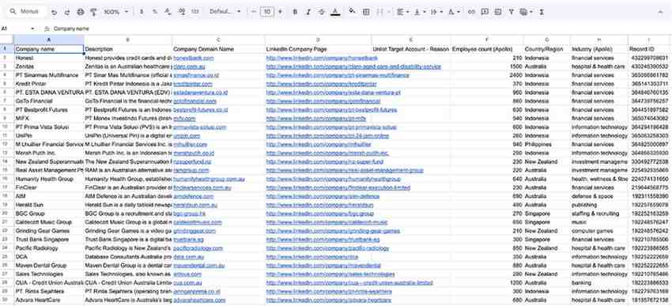Select the Country/Region header cell
The width and height of the screenshot is (672, 306).
(547, 49)
